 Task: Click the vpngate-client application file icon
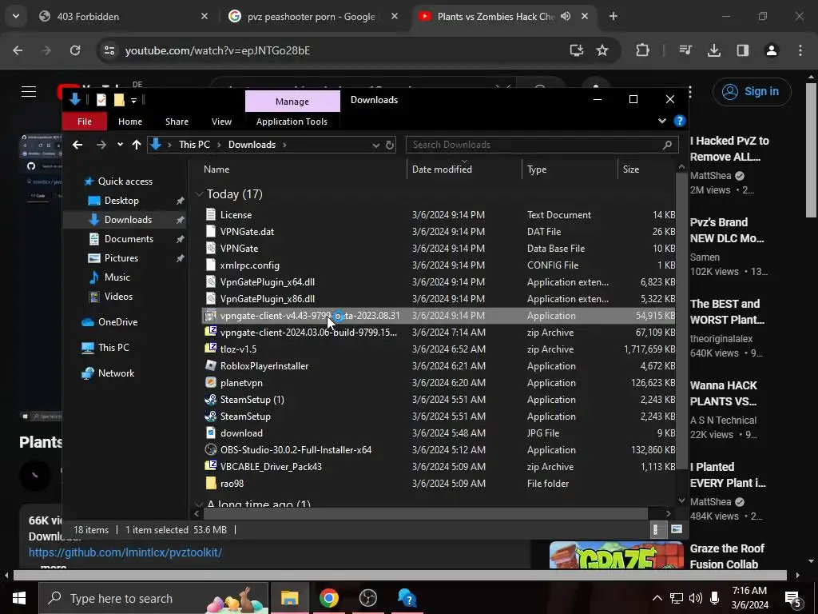coord(211,315)
